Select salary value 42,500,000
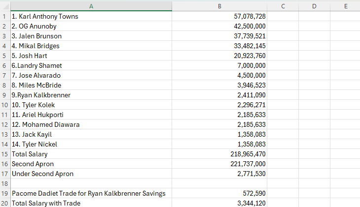 [219, 26]
